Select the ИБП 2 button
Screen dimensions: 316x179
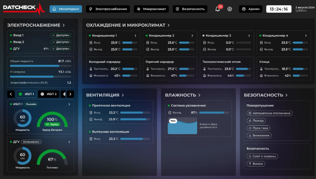[x=49, y=94]
